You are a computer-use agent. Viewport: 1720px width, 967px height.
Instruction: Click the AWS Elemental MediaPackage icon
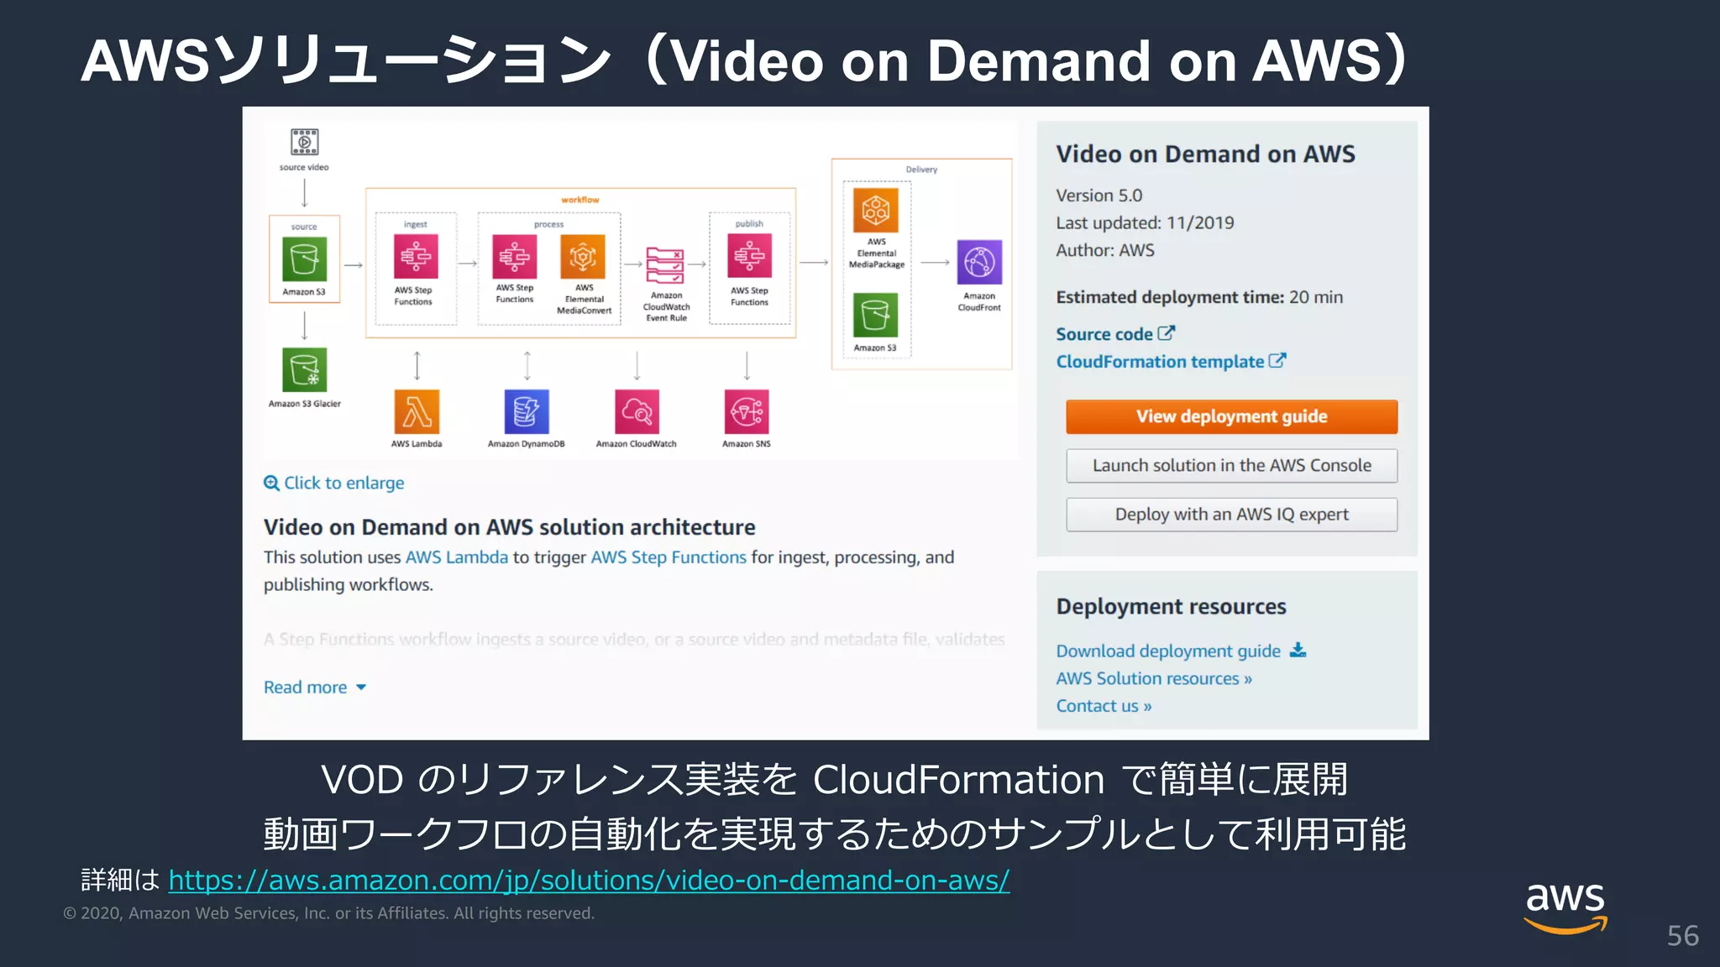[876, 210]
